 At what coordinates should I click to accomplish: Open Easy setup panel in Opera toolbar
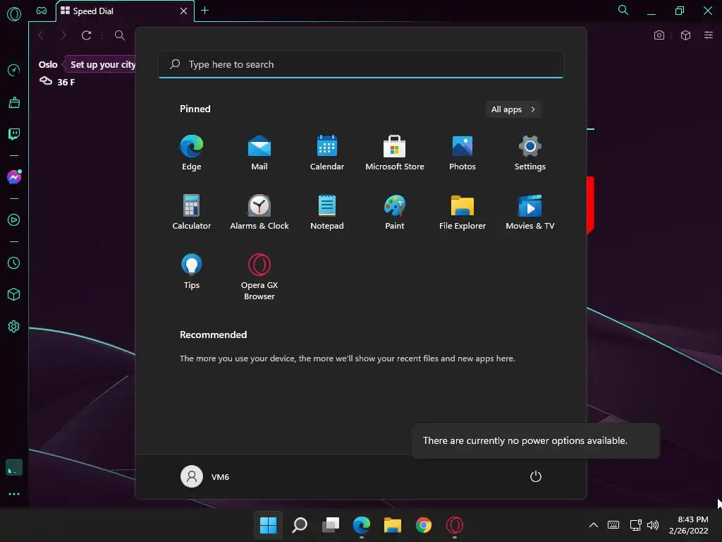tap(708, 35)
